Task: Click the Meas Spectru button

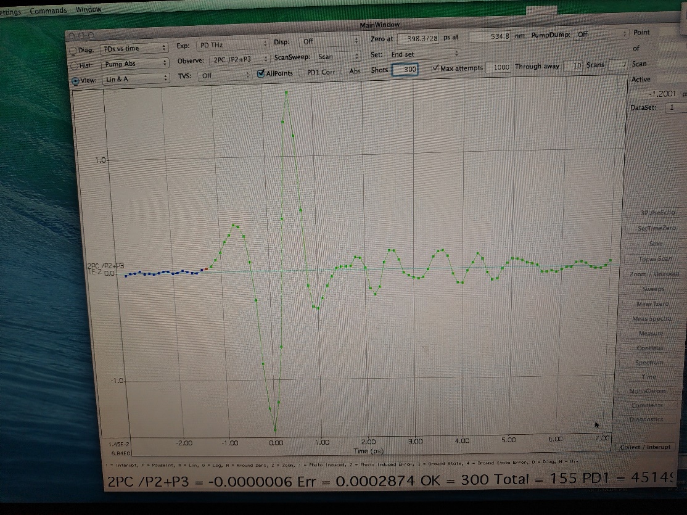Action: tap(651, 319)
